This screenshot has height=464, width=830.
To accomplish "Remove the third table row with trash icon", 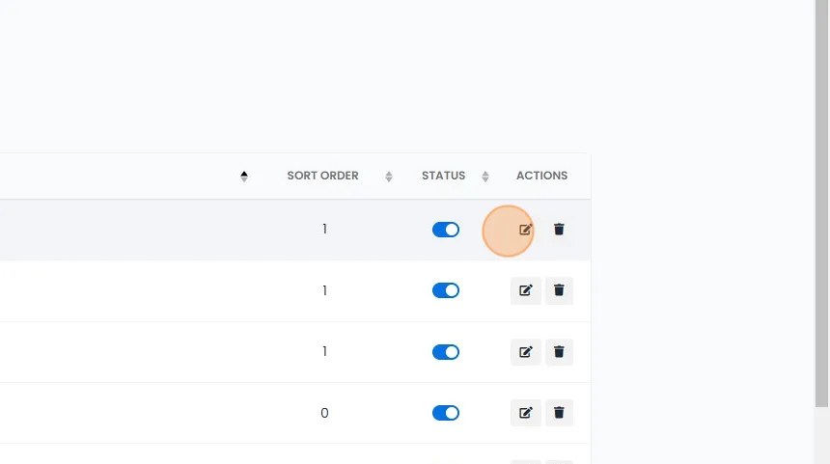I will [559, 352].
